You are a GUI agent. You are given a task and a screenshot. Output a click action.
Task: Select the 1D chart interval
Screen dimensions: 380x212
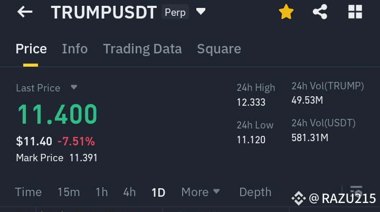tap(158, 192)
